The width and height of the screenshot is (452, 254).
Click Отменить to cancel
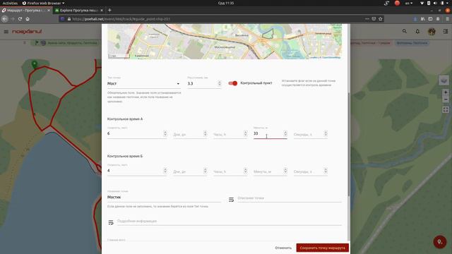(283, 248)
